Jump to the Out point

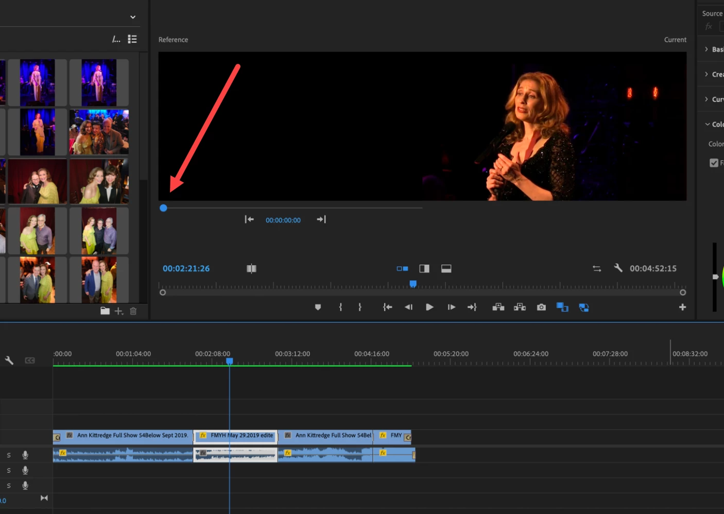pyautogui.click(x=472, y=307)
